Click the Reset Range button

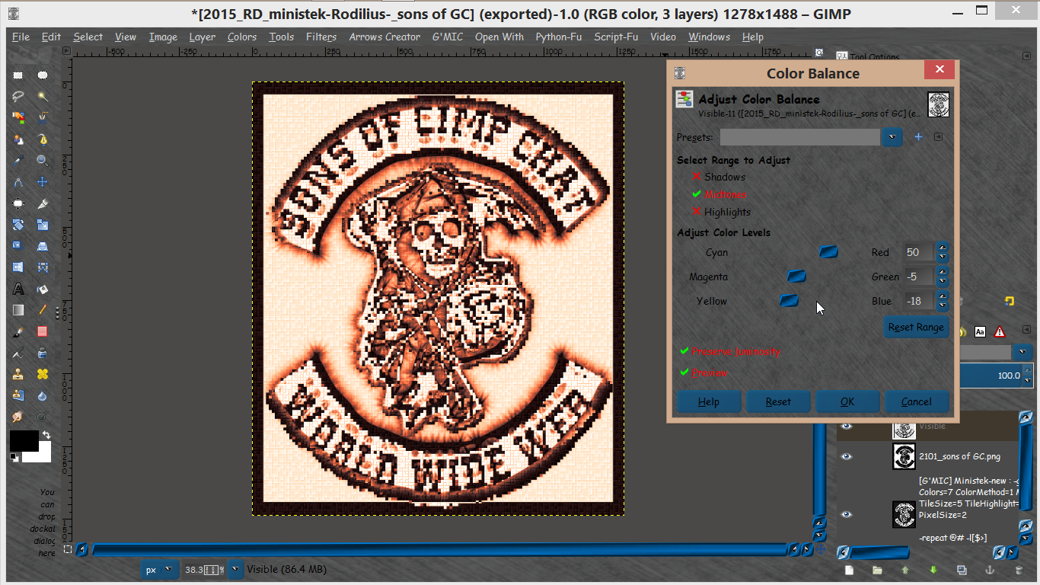click(916, 328)
